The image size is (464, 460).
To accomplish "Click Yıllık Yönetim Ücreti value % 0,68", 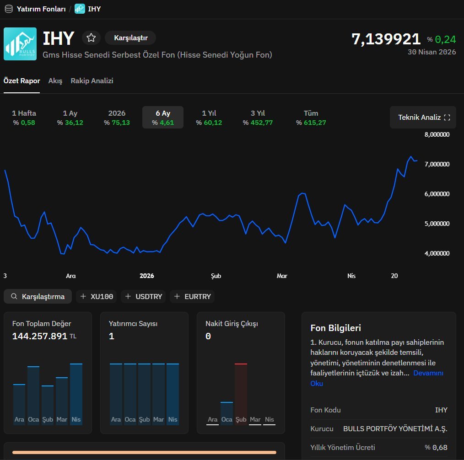I will coord(436,448).
